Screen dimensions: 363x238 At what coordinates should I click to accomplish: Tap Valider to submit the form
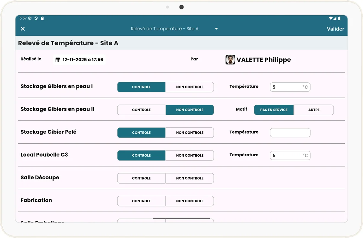335,29
